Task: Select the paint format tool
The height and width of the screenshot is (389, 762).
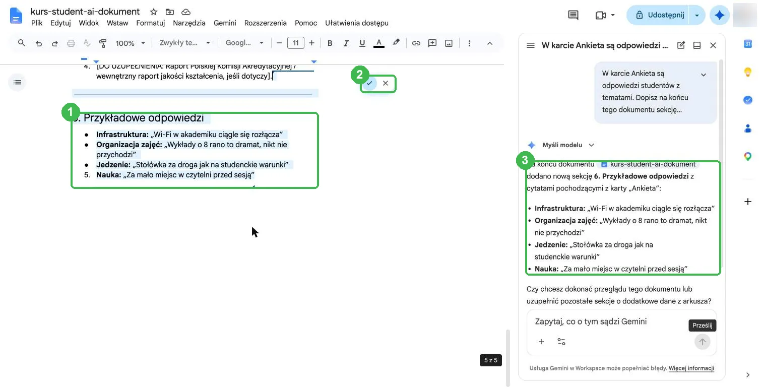Action: click(x=103, y=43)
